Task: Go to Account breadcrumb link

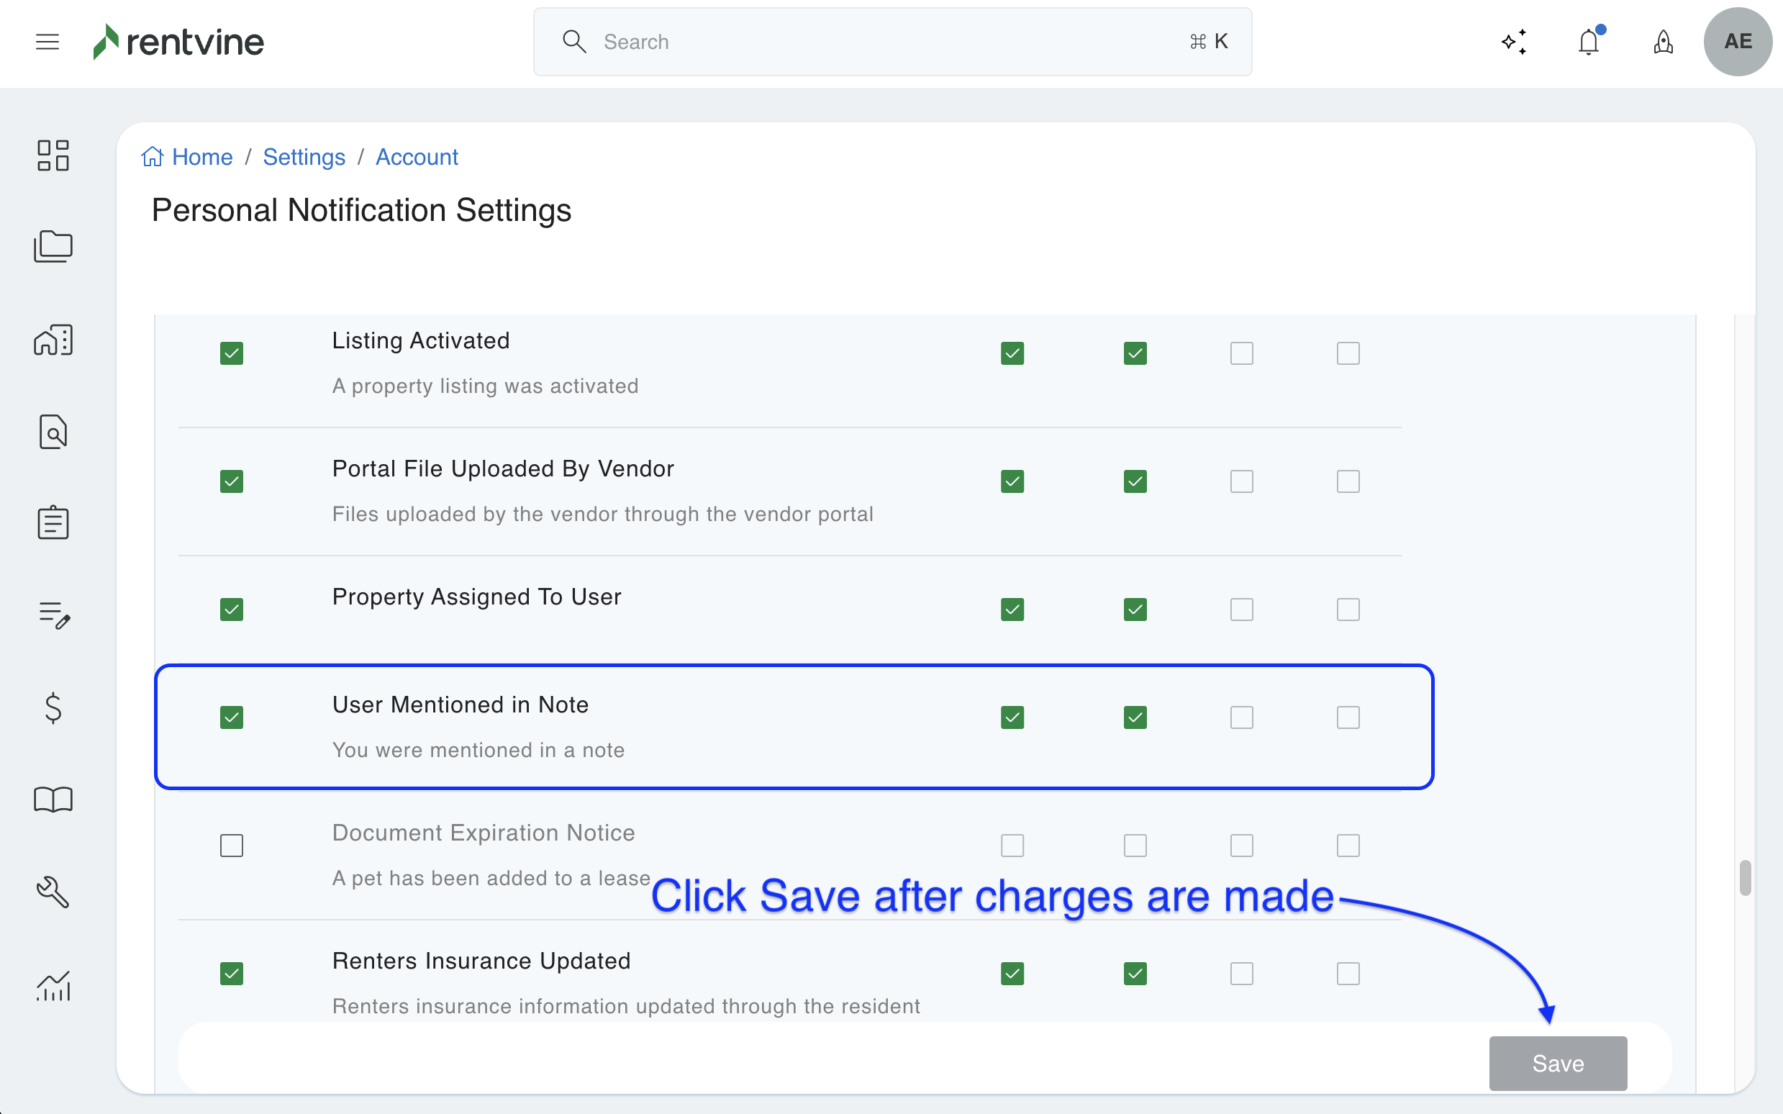Action: point(416,157)
